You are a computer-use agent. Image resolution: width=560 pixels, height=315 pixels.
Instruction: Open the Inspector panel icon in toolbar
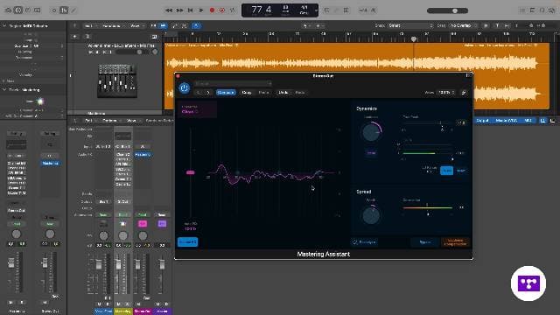(x=17, y=10)
